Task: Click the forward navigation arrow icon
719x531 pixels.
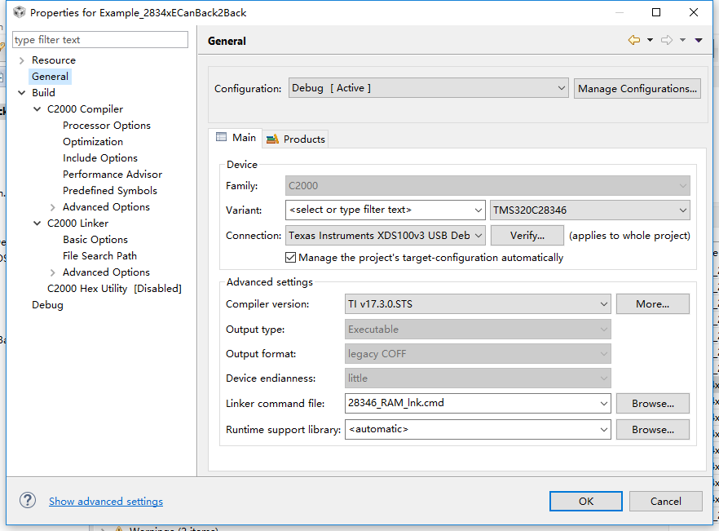Action: 666,40
